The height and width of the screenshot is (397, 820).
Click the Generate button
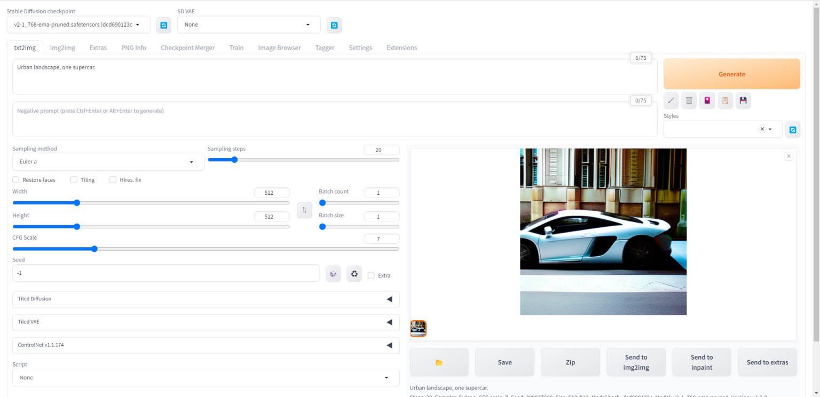tap(731, 74)
